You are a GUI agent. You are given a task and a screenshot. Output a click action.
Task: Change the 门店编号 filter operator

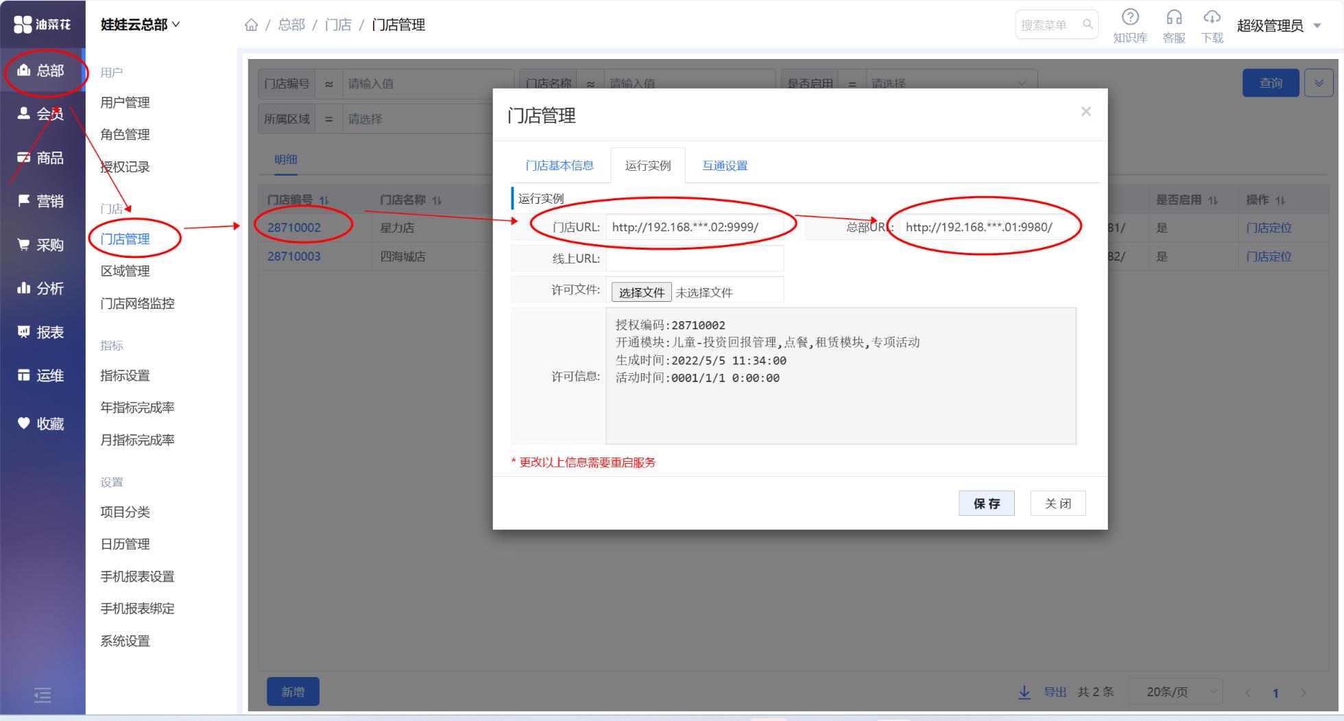point(329,83)
